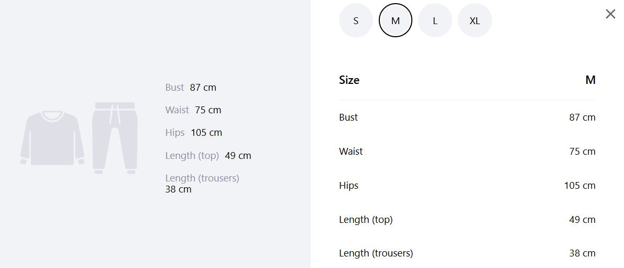Image resolution: width=624 pixels, height=268 pixels.
Task: Select size S
Action: [x=356, y=20]
